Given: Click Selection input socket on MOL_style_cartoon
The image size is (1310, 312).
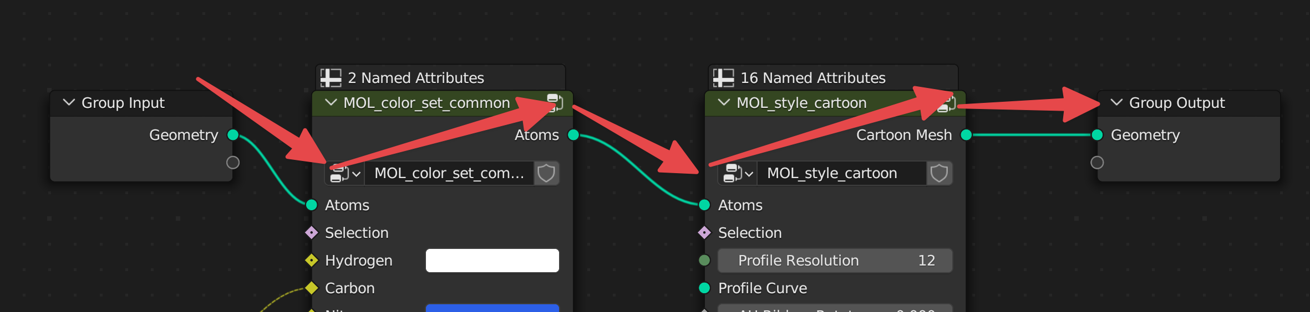Looking at the screenshot, I should pyautogui.click(x=704, y=233).
